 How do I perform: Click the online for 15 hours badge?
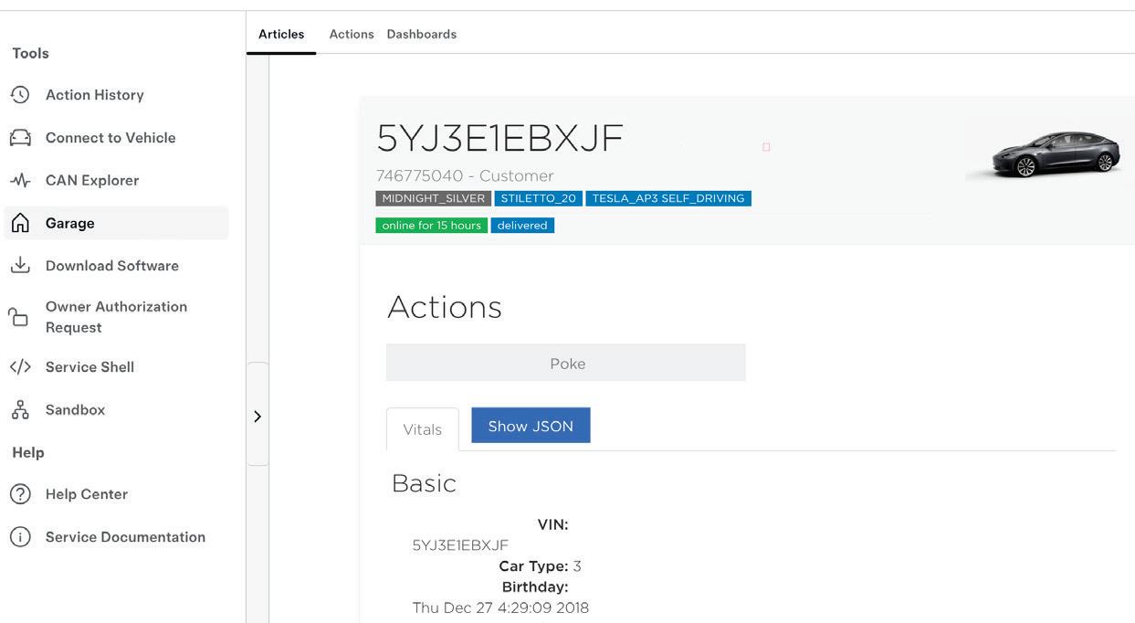(431, 226)
